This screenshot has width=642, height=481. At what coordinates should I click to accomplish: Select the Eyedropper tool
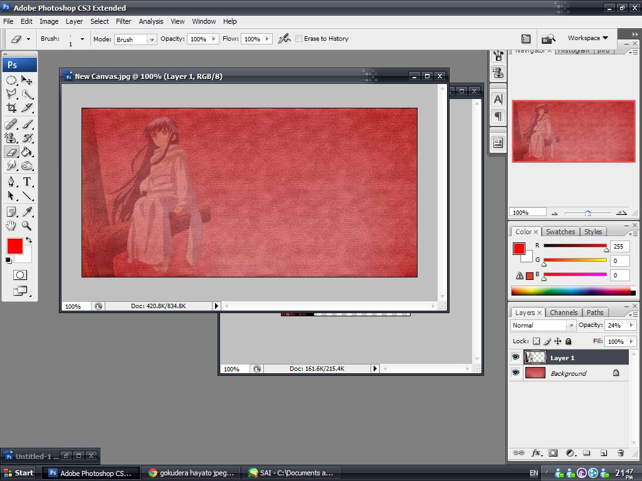pos(27,212)
